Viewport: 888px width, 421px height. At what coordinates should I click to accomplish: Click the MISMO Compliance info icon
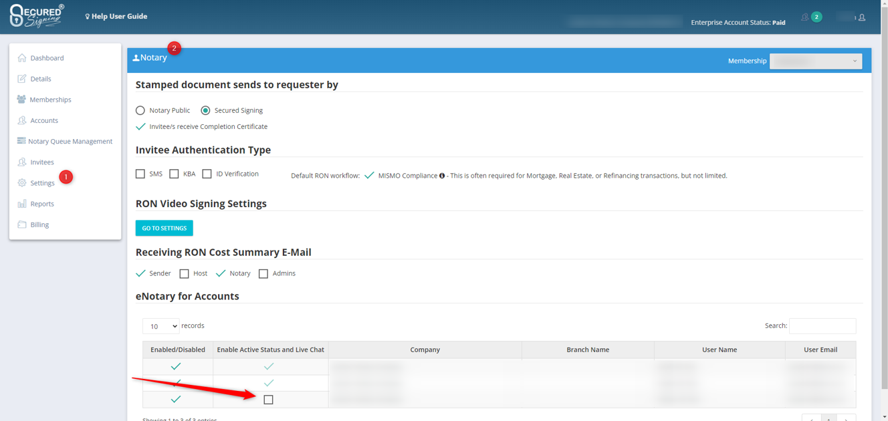pyautogui.click(x=442, y=176)
